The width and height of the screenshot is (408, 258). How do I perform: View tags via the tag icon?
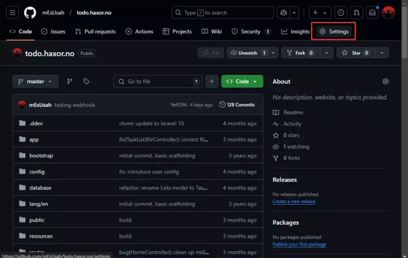pyautogui.click(x=86, y=82)
